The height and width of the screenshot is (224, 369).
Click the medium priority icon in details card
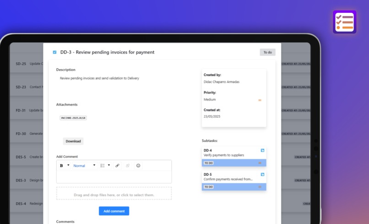click(x=260, y=100)
